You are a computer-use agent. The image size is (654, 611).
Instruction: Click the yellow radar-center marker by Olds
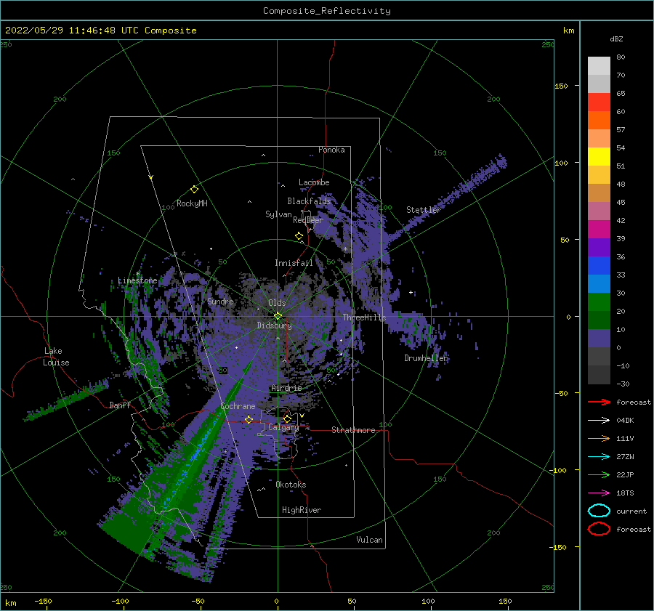pos(278,316)
